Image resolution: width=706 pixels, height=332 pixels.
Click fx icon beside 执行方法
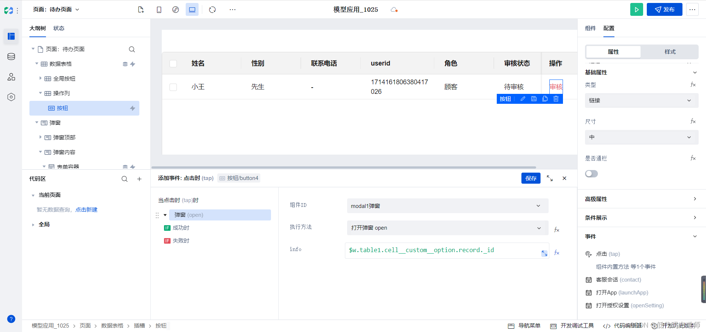tap(557, 230)
